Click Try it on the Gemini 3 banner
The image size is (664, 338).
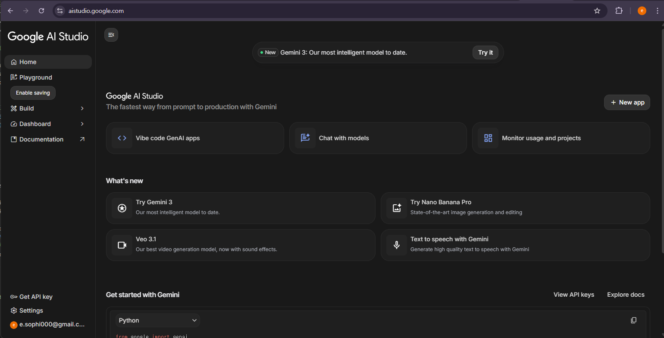tap(485, 52)
